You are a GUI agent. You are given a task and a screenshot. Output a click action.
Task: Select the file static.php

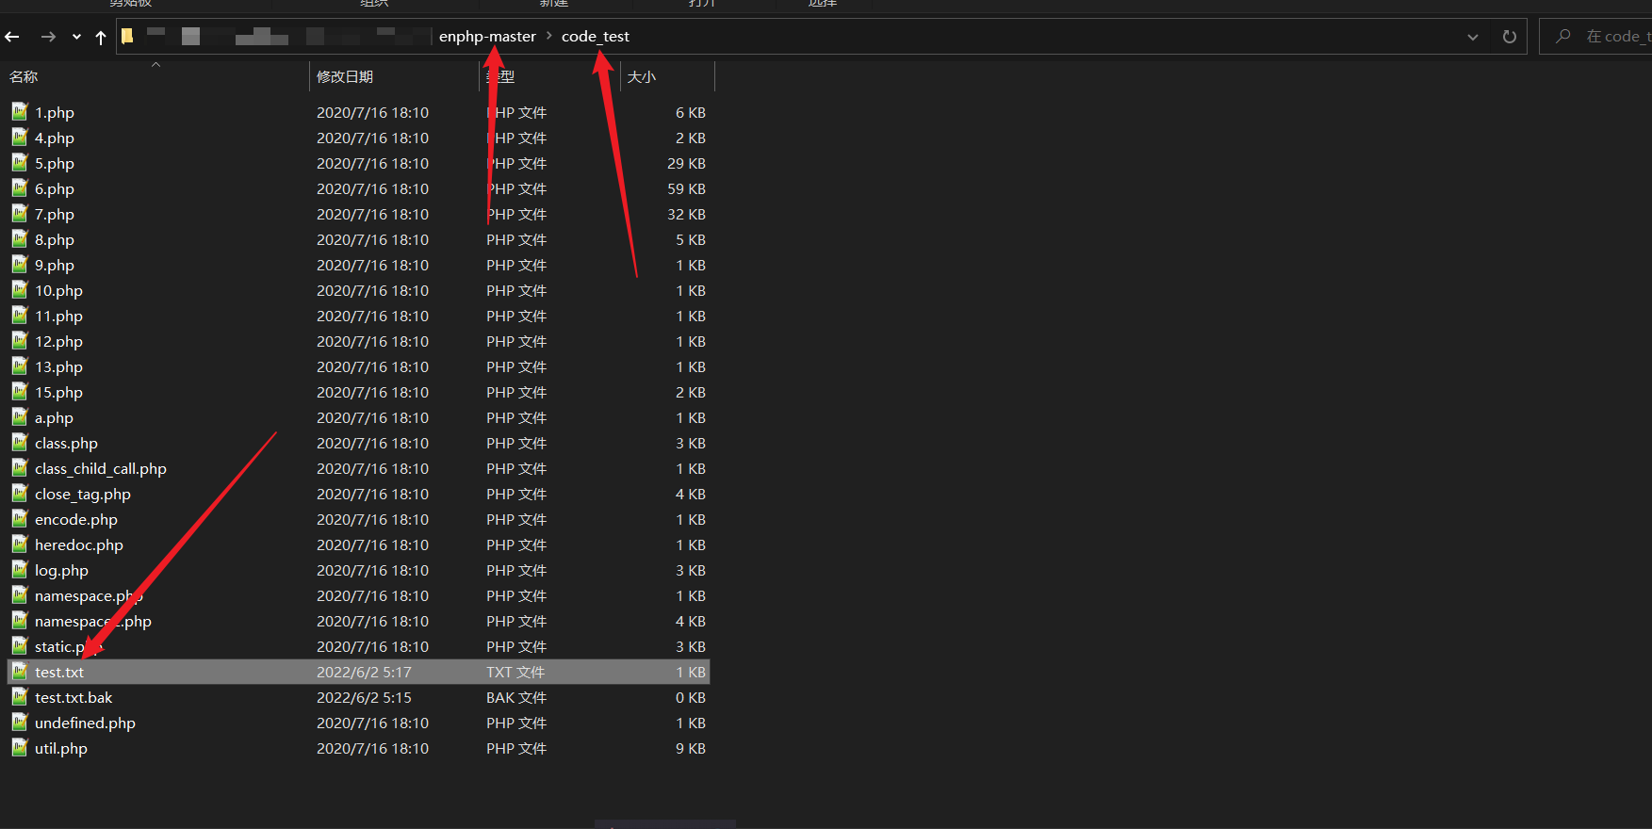pos(69,647)
